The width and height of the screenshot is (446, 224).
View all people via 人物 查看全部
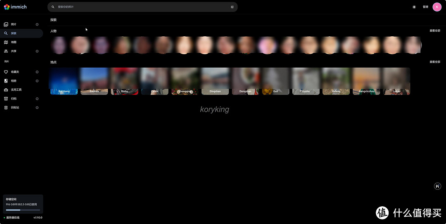click(434, 31)
